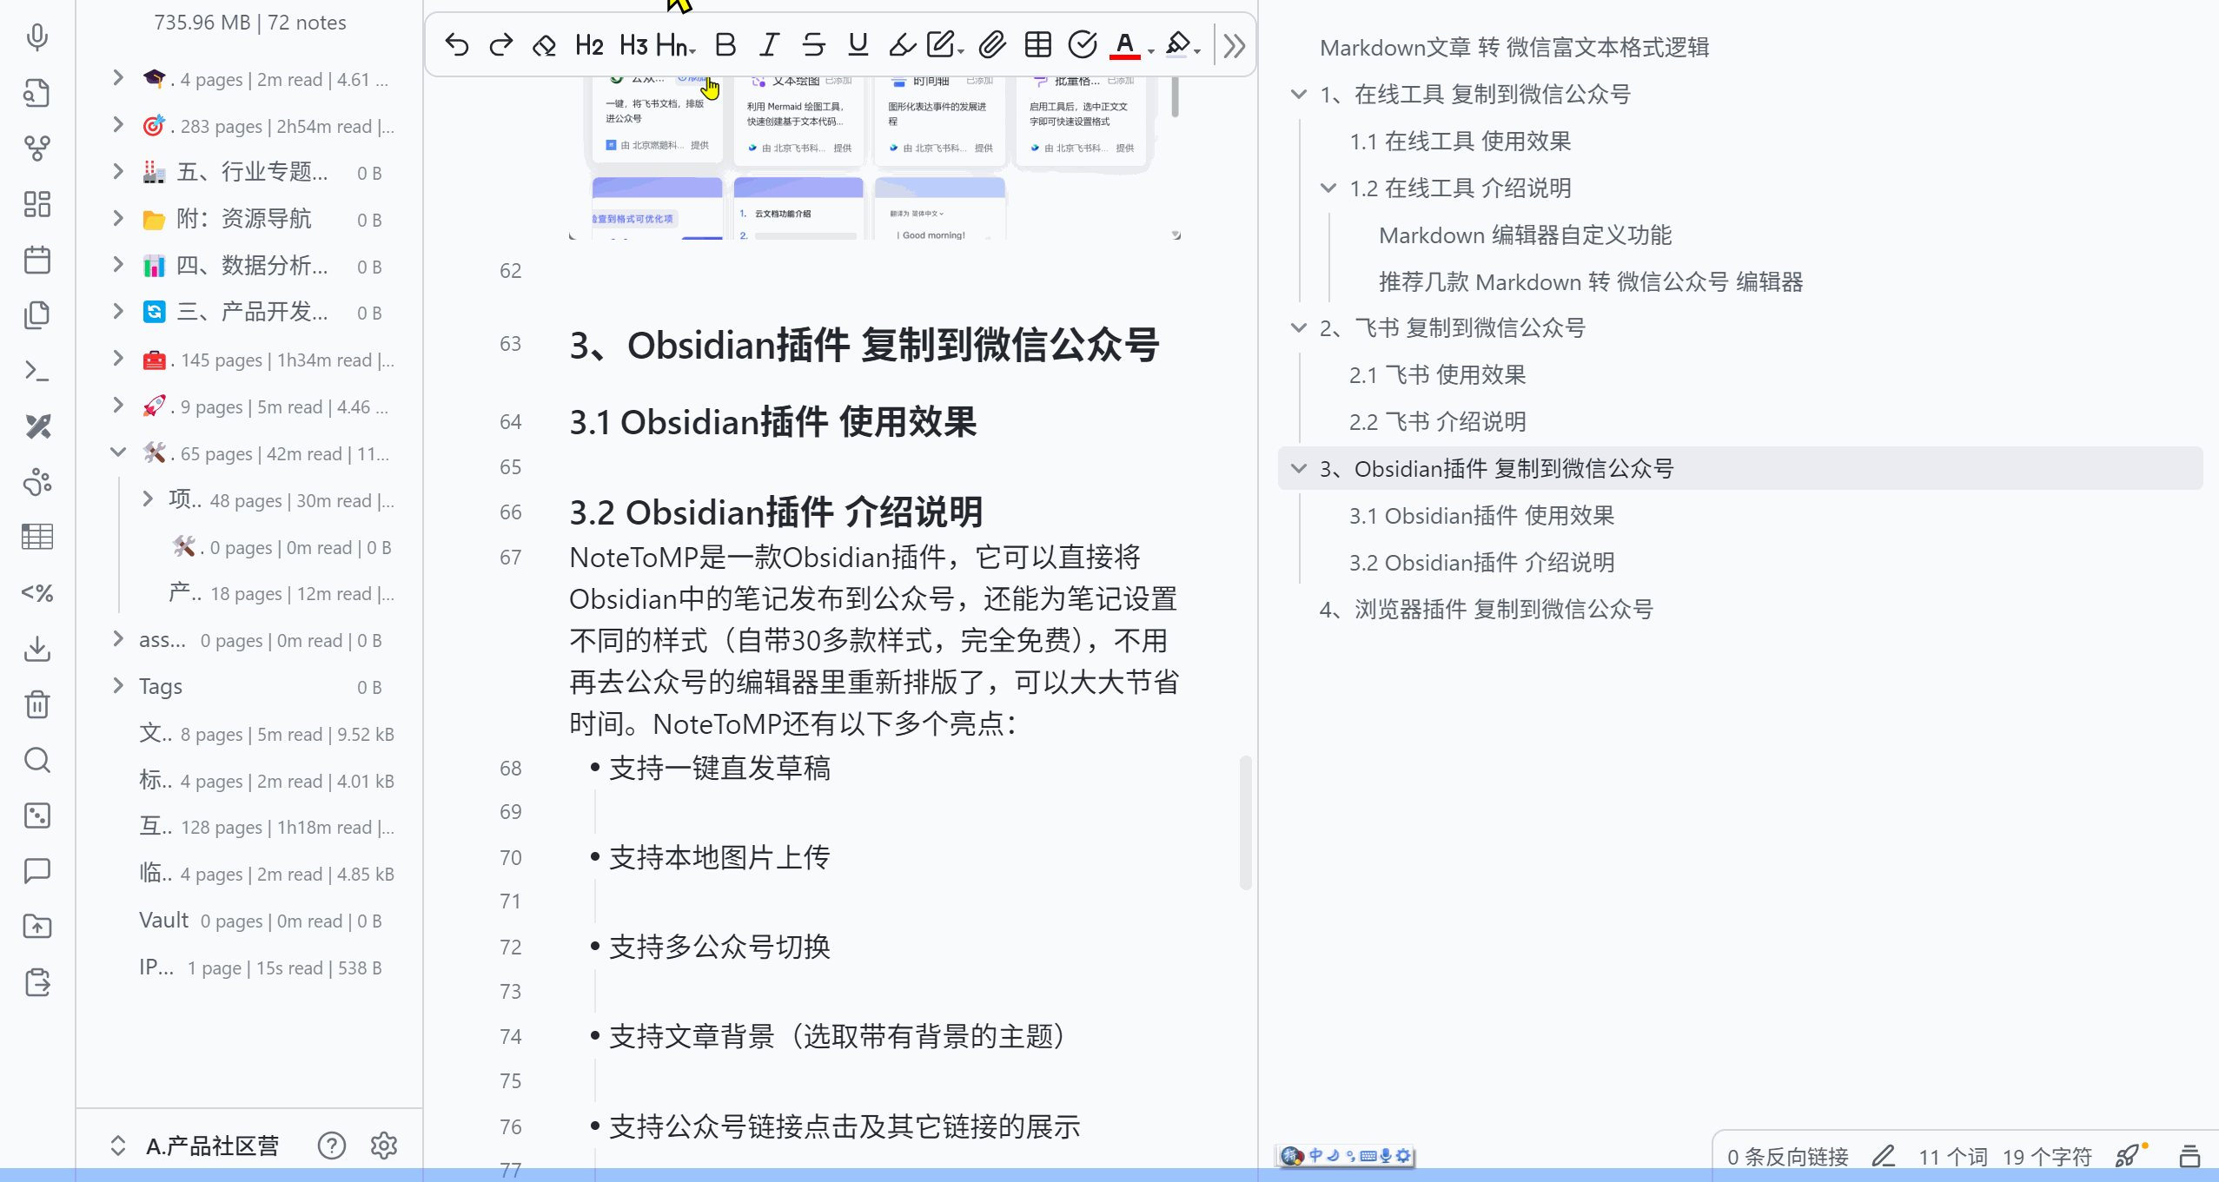Expand the '附：资源导航' folder
The width and height of the screenshot is (2219, 1182).
point(118,219)
